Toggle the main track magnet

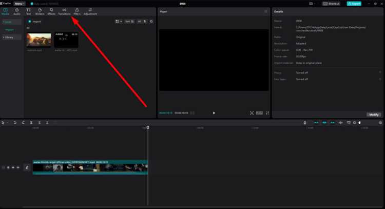point(316,123)
